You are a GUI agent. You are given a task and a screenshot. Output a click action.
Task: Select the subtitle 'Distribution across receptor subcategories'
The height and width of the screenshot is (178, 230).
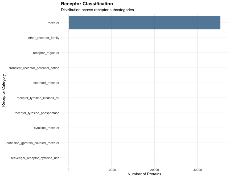(97, 10)
